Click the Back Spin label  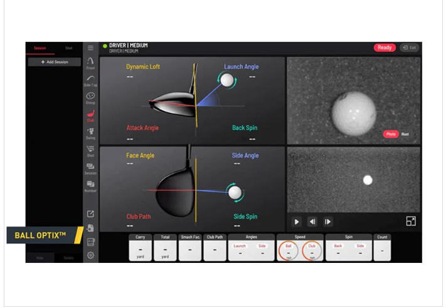[x=245, y=128]
